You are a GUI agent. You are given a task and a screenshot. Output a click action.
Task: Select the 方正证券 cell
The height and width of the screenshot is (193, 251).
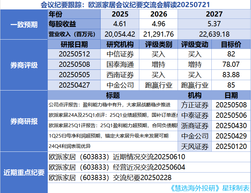click(x=195, y=105)
